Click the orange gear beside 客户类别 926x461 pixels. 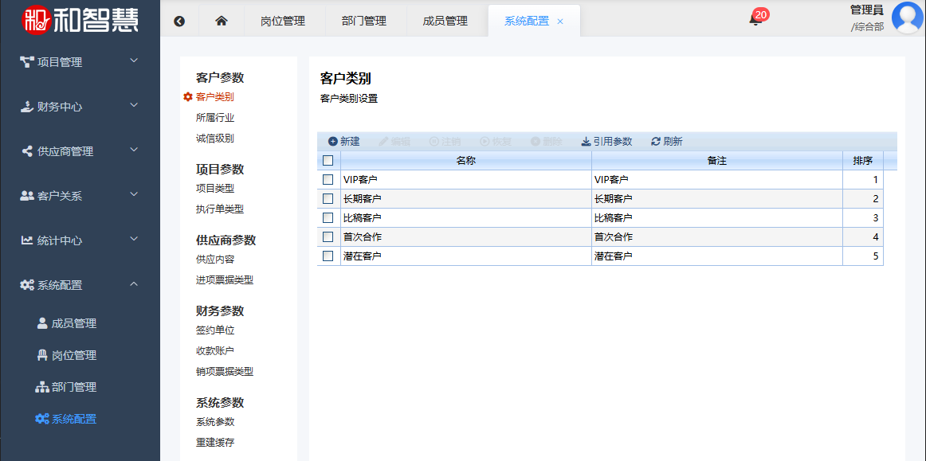click(188, 97)
